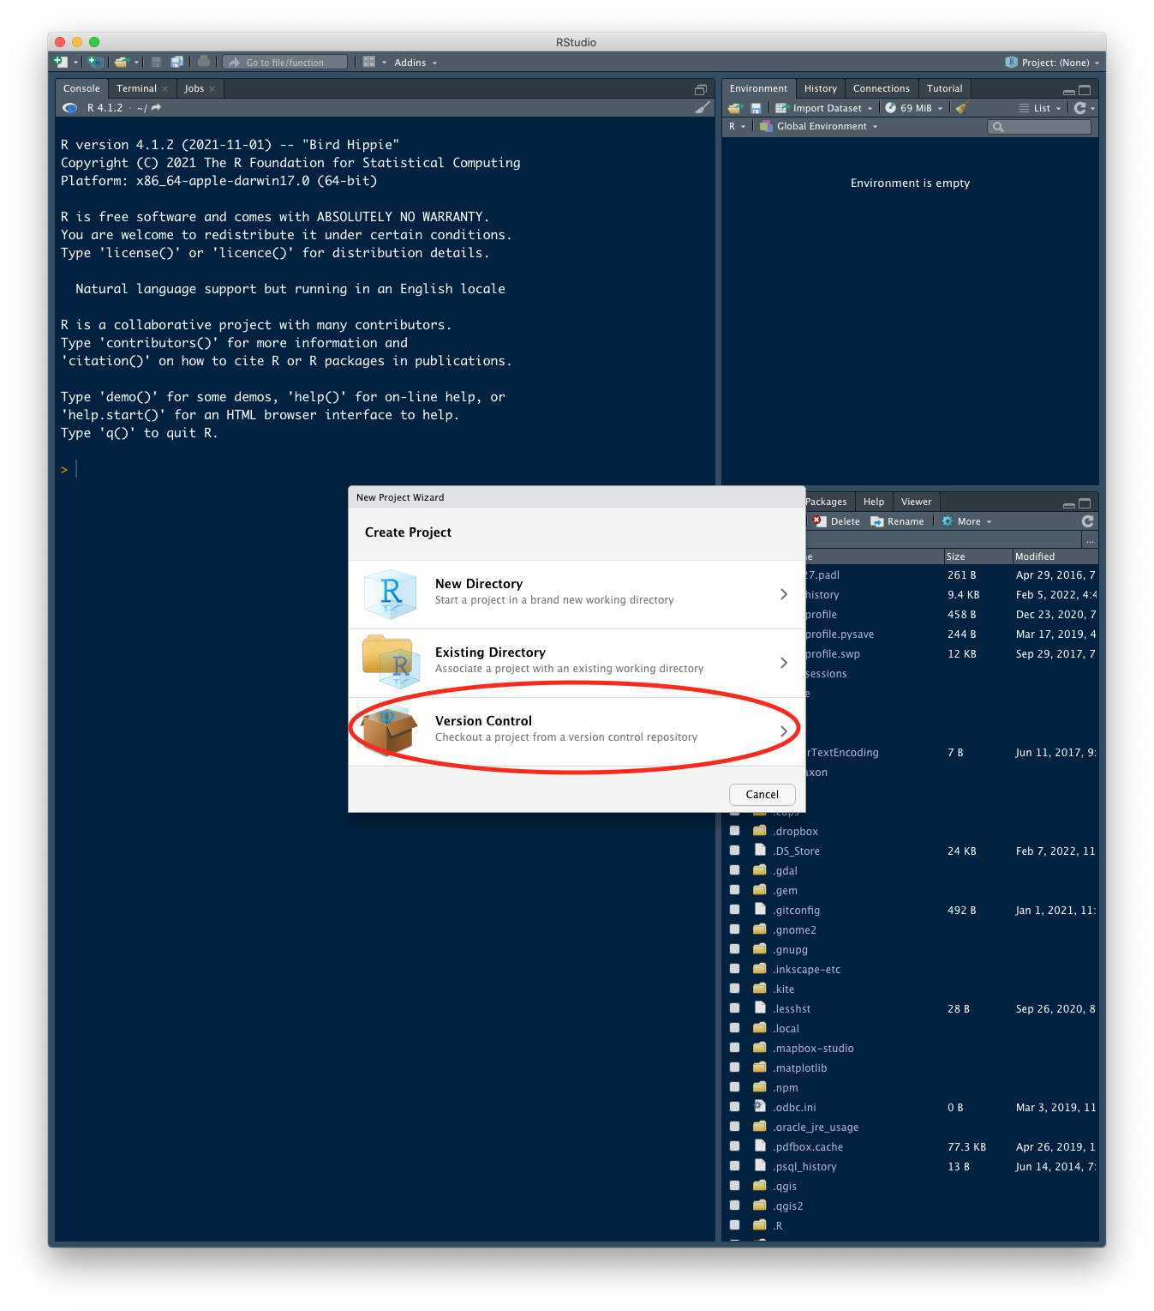
Task: Click the view working directory arrow icon
Action: (156, 108)
